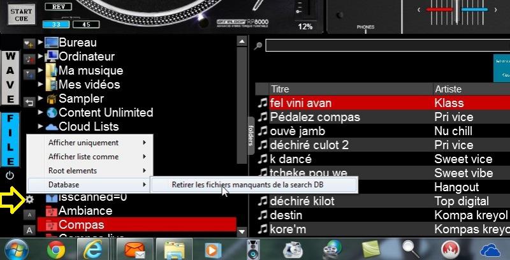Switch to the FILE vertical tab
Image resolution: width=510 pixels, height=260 pixels.
coord(10,140)
